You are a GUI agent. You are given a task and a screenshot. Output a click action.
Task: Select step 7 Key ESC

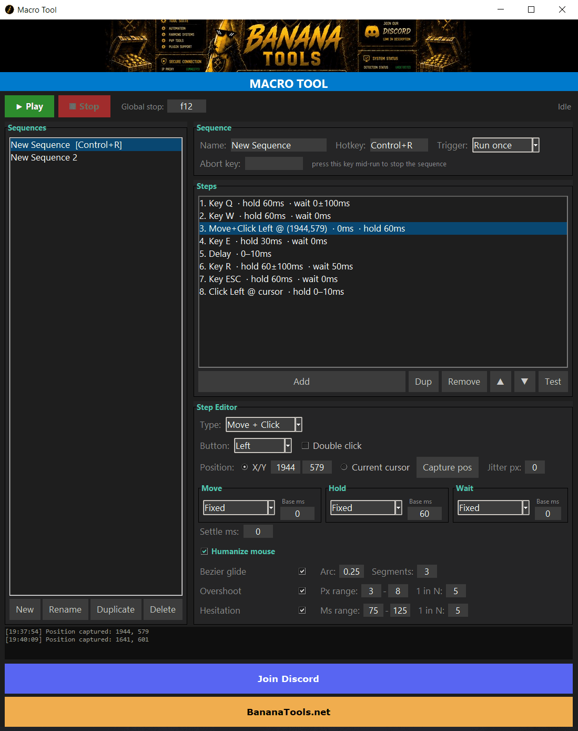(x=383, y=279)
